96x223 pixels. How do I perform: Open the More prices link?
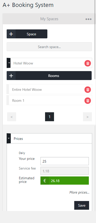[x=79, y=192]
